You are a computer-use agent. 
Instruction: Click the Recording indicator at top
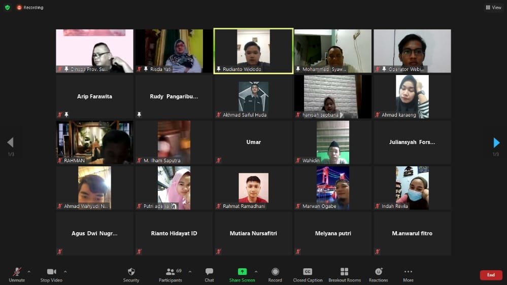pos(30,8)
